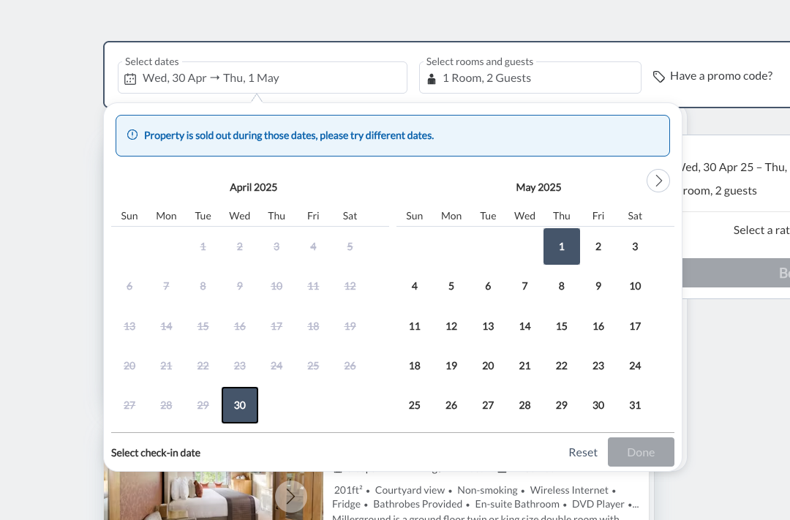Click the April 2025 month header
The height and width of the screenshot is (520, 790).
[253, 187]
